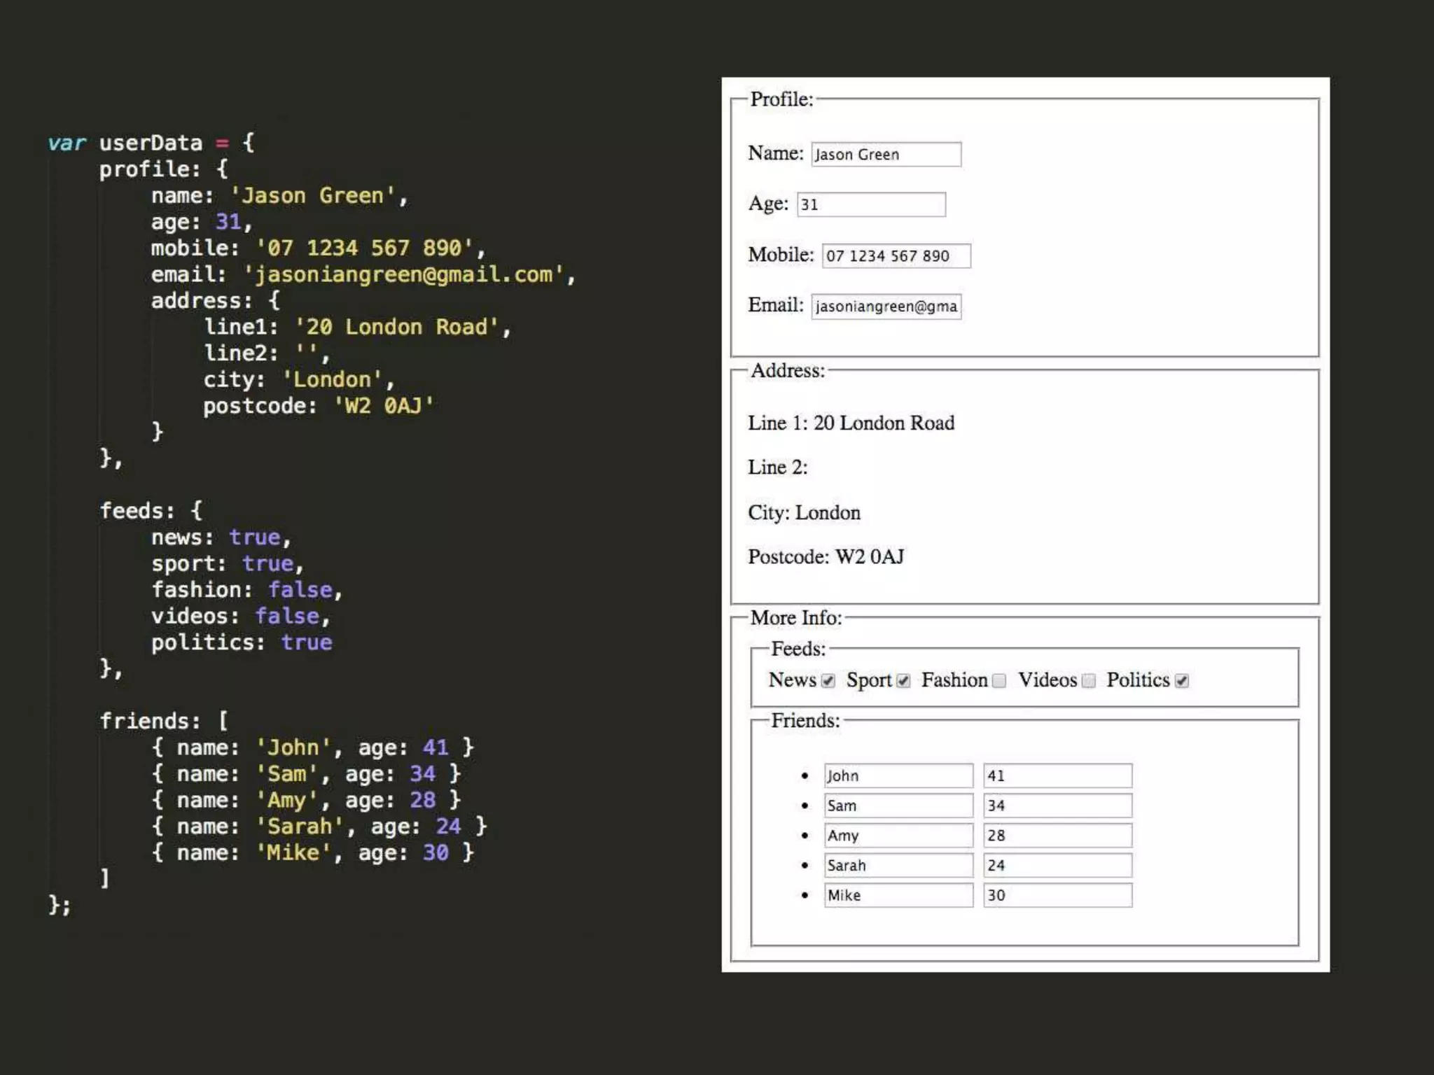This screenshot has width=1434, height=1075.
Task: Click 'fashion: false' in the code
Action: (x=242, y=590)
